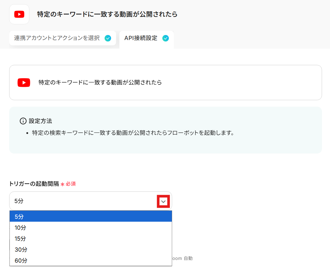Select 60分 from the dropdown list
This screenshot has width=330, height=278.
(91, 261)
